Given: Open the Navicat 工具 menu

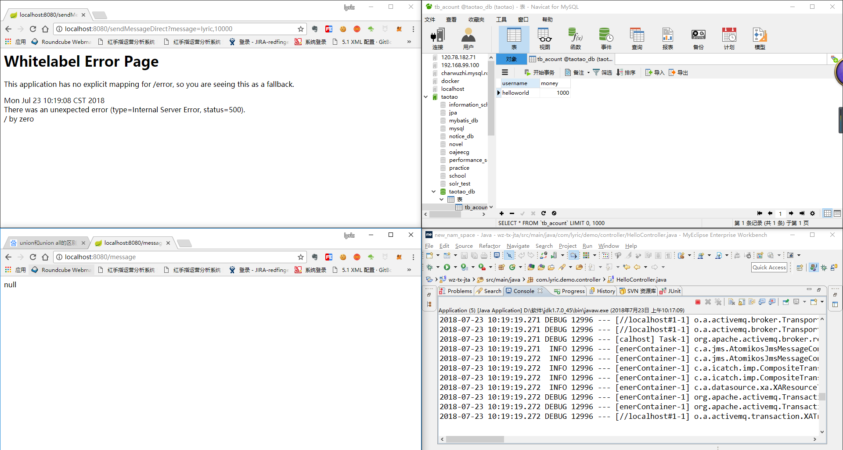Looking at the screenshot, I should pyautogui.click(x=501, y=19).
